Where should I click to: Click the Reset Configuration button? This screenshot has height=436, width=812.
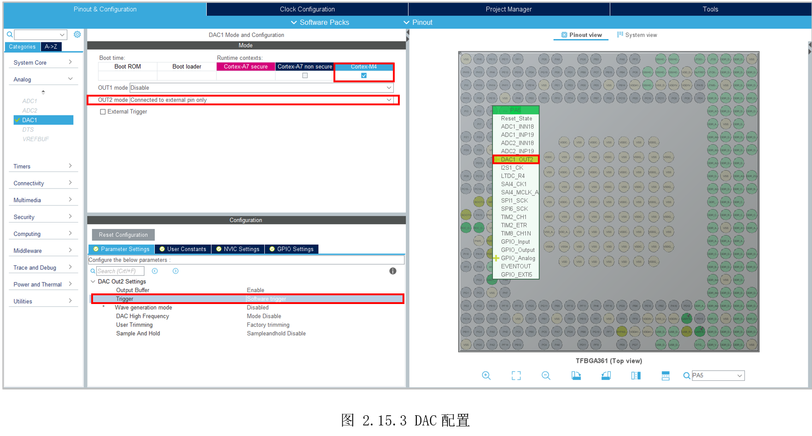[x=123, y=235]
